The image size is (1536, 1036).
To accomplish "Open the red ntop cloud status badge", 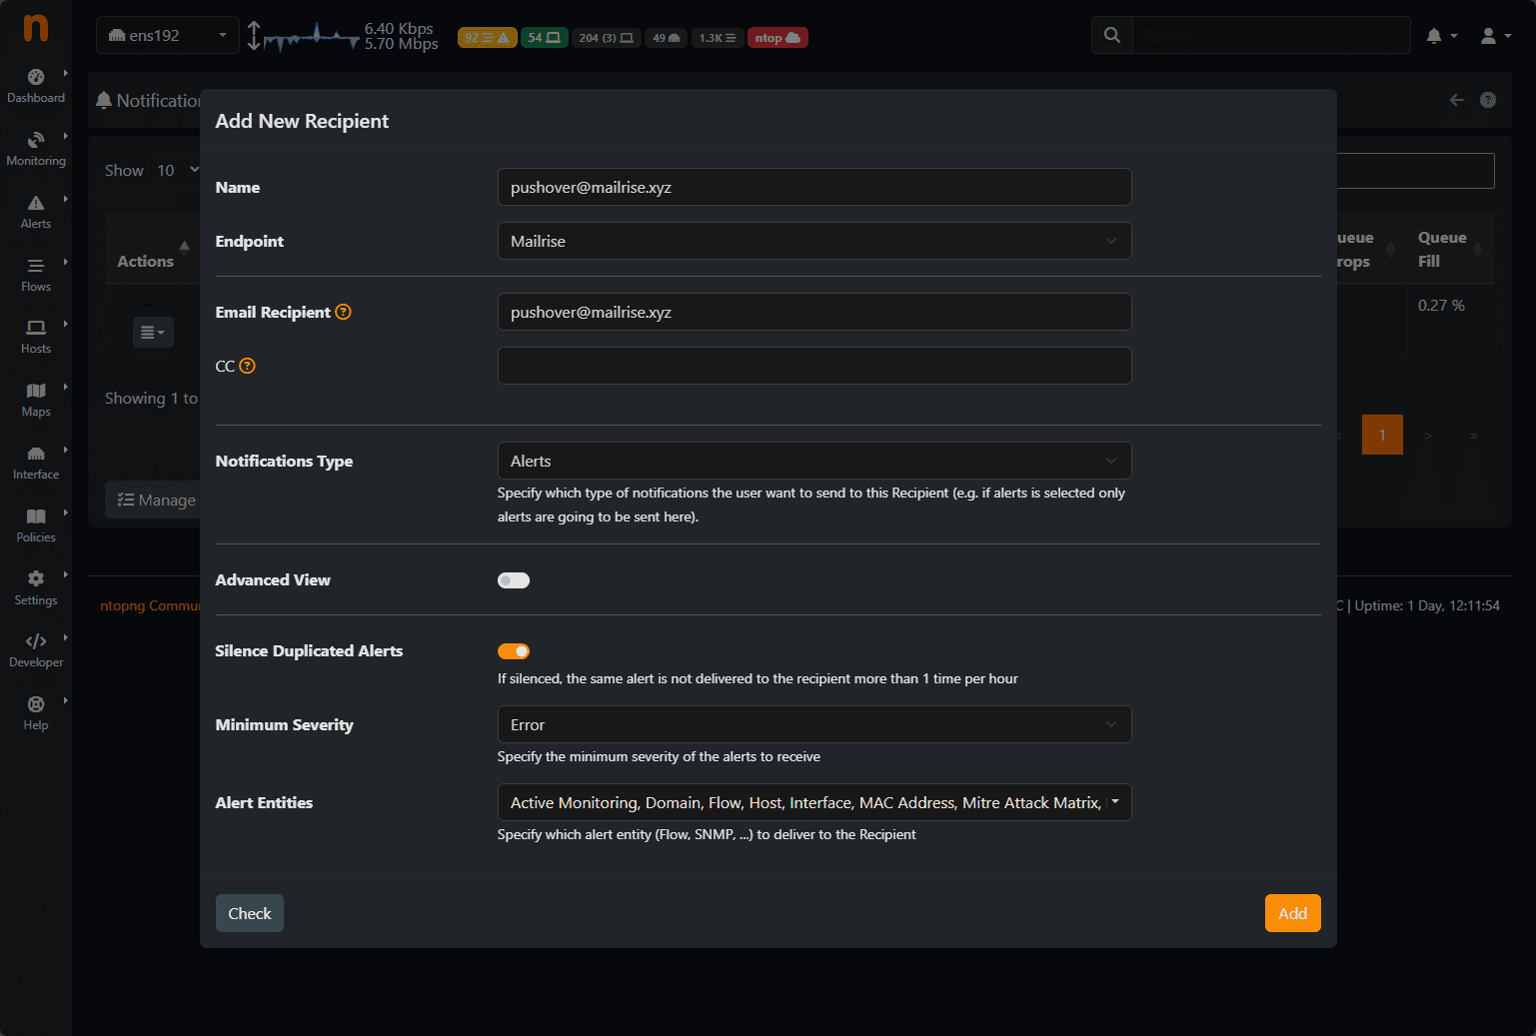I will pos(777,37).
